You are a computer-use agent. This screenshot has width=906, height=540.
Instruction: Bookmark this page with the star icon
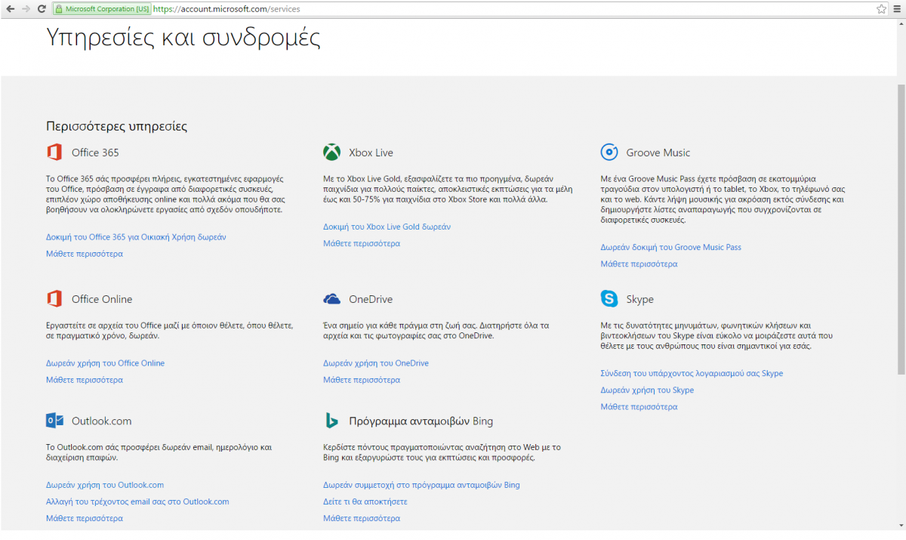click(x=881, y=9)
